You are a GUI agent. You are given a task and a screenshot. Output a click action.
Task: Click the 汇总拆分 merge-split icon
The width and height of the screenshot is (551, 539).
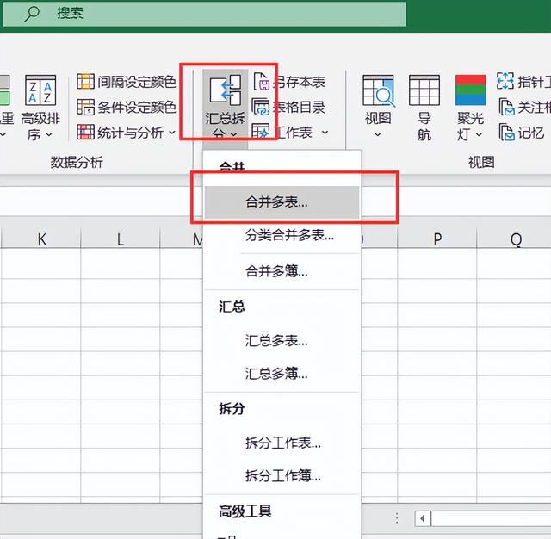click(x=226, y=90)
